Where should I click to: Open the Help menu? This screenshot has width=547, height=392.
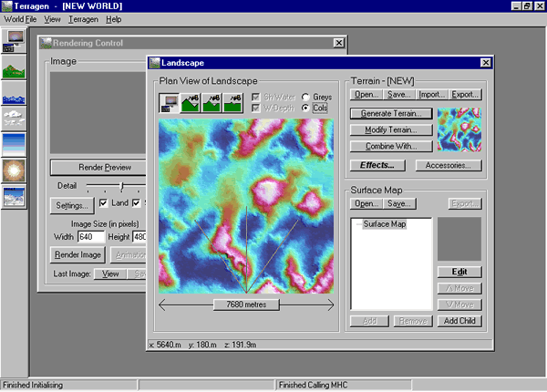click(x=113, y=19)
